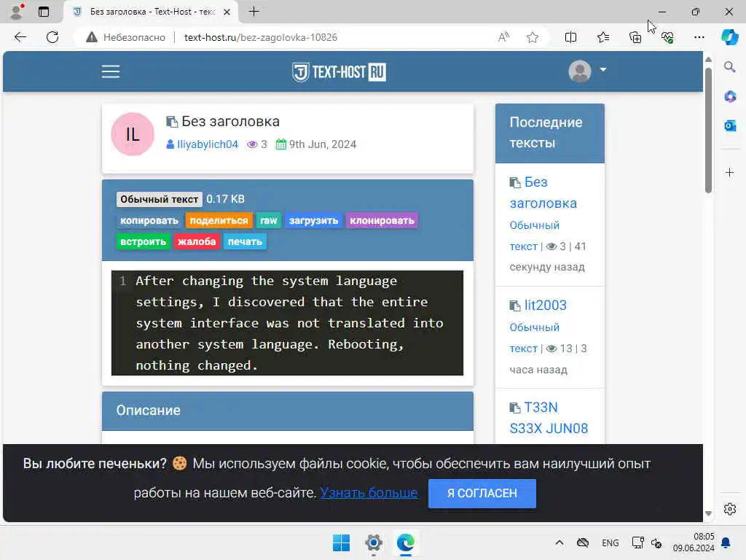Image resolution: width=746 pixels, height=560 pixels.
Task: Reload the current page
Action: (x=52, y=37)
